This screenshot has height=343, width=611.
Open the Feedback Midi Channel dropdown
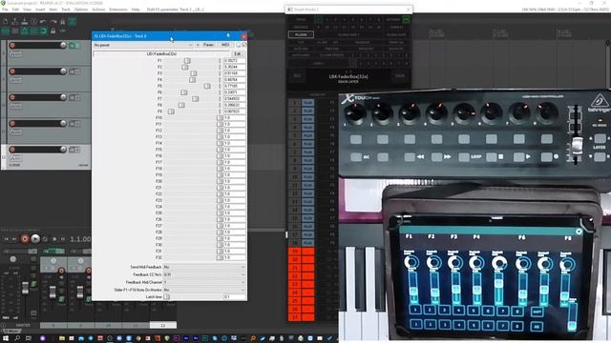click(204, 282)
